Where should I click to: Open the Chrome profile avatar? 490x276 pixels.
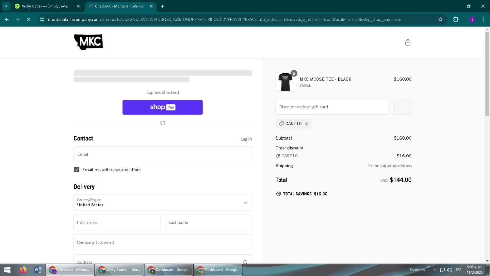click(x=472, y=20)
